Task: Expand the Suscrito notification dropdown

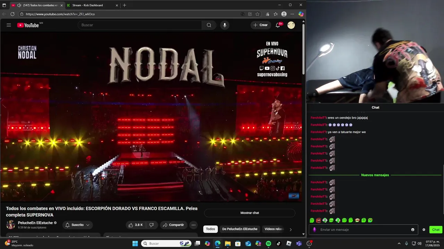Action: [x=88, y=225]
